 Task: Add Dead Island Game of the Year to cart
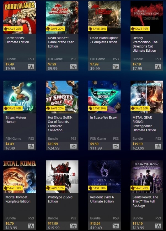point(73,67)
